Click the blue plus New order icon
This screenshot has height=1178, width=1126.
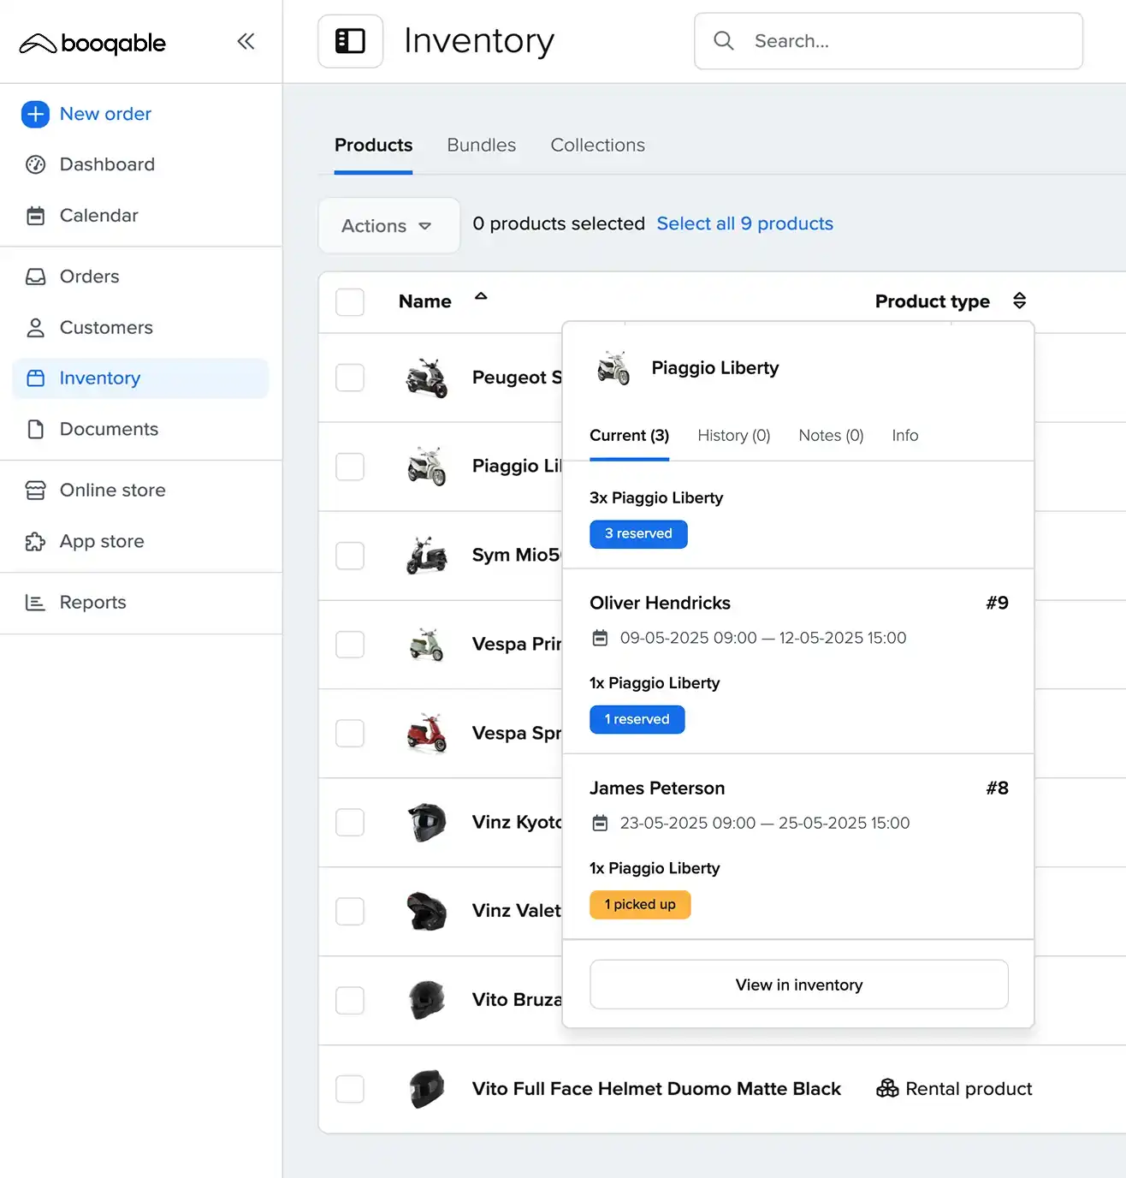(35, 114)
